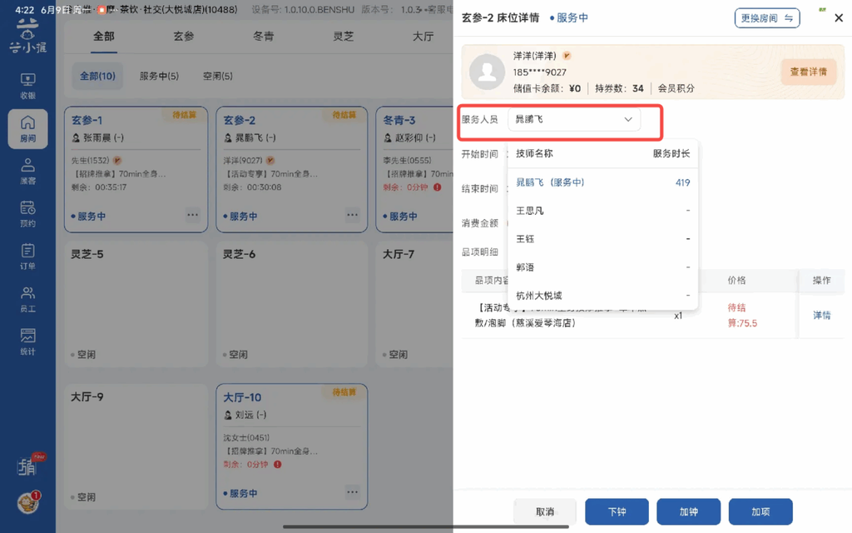Open the 员工 staff icon in sidebar
852x533 pixels.
[x=27, y=299]
